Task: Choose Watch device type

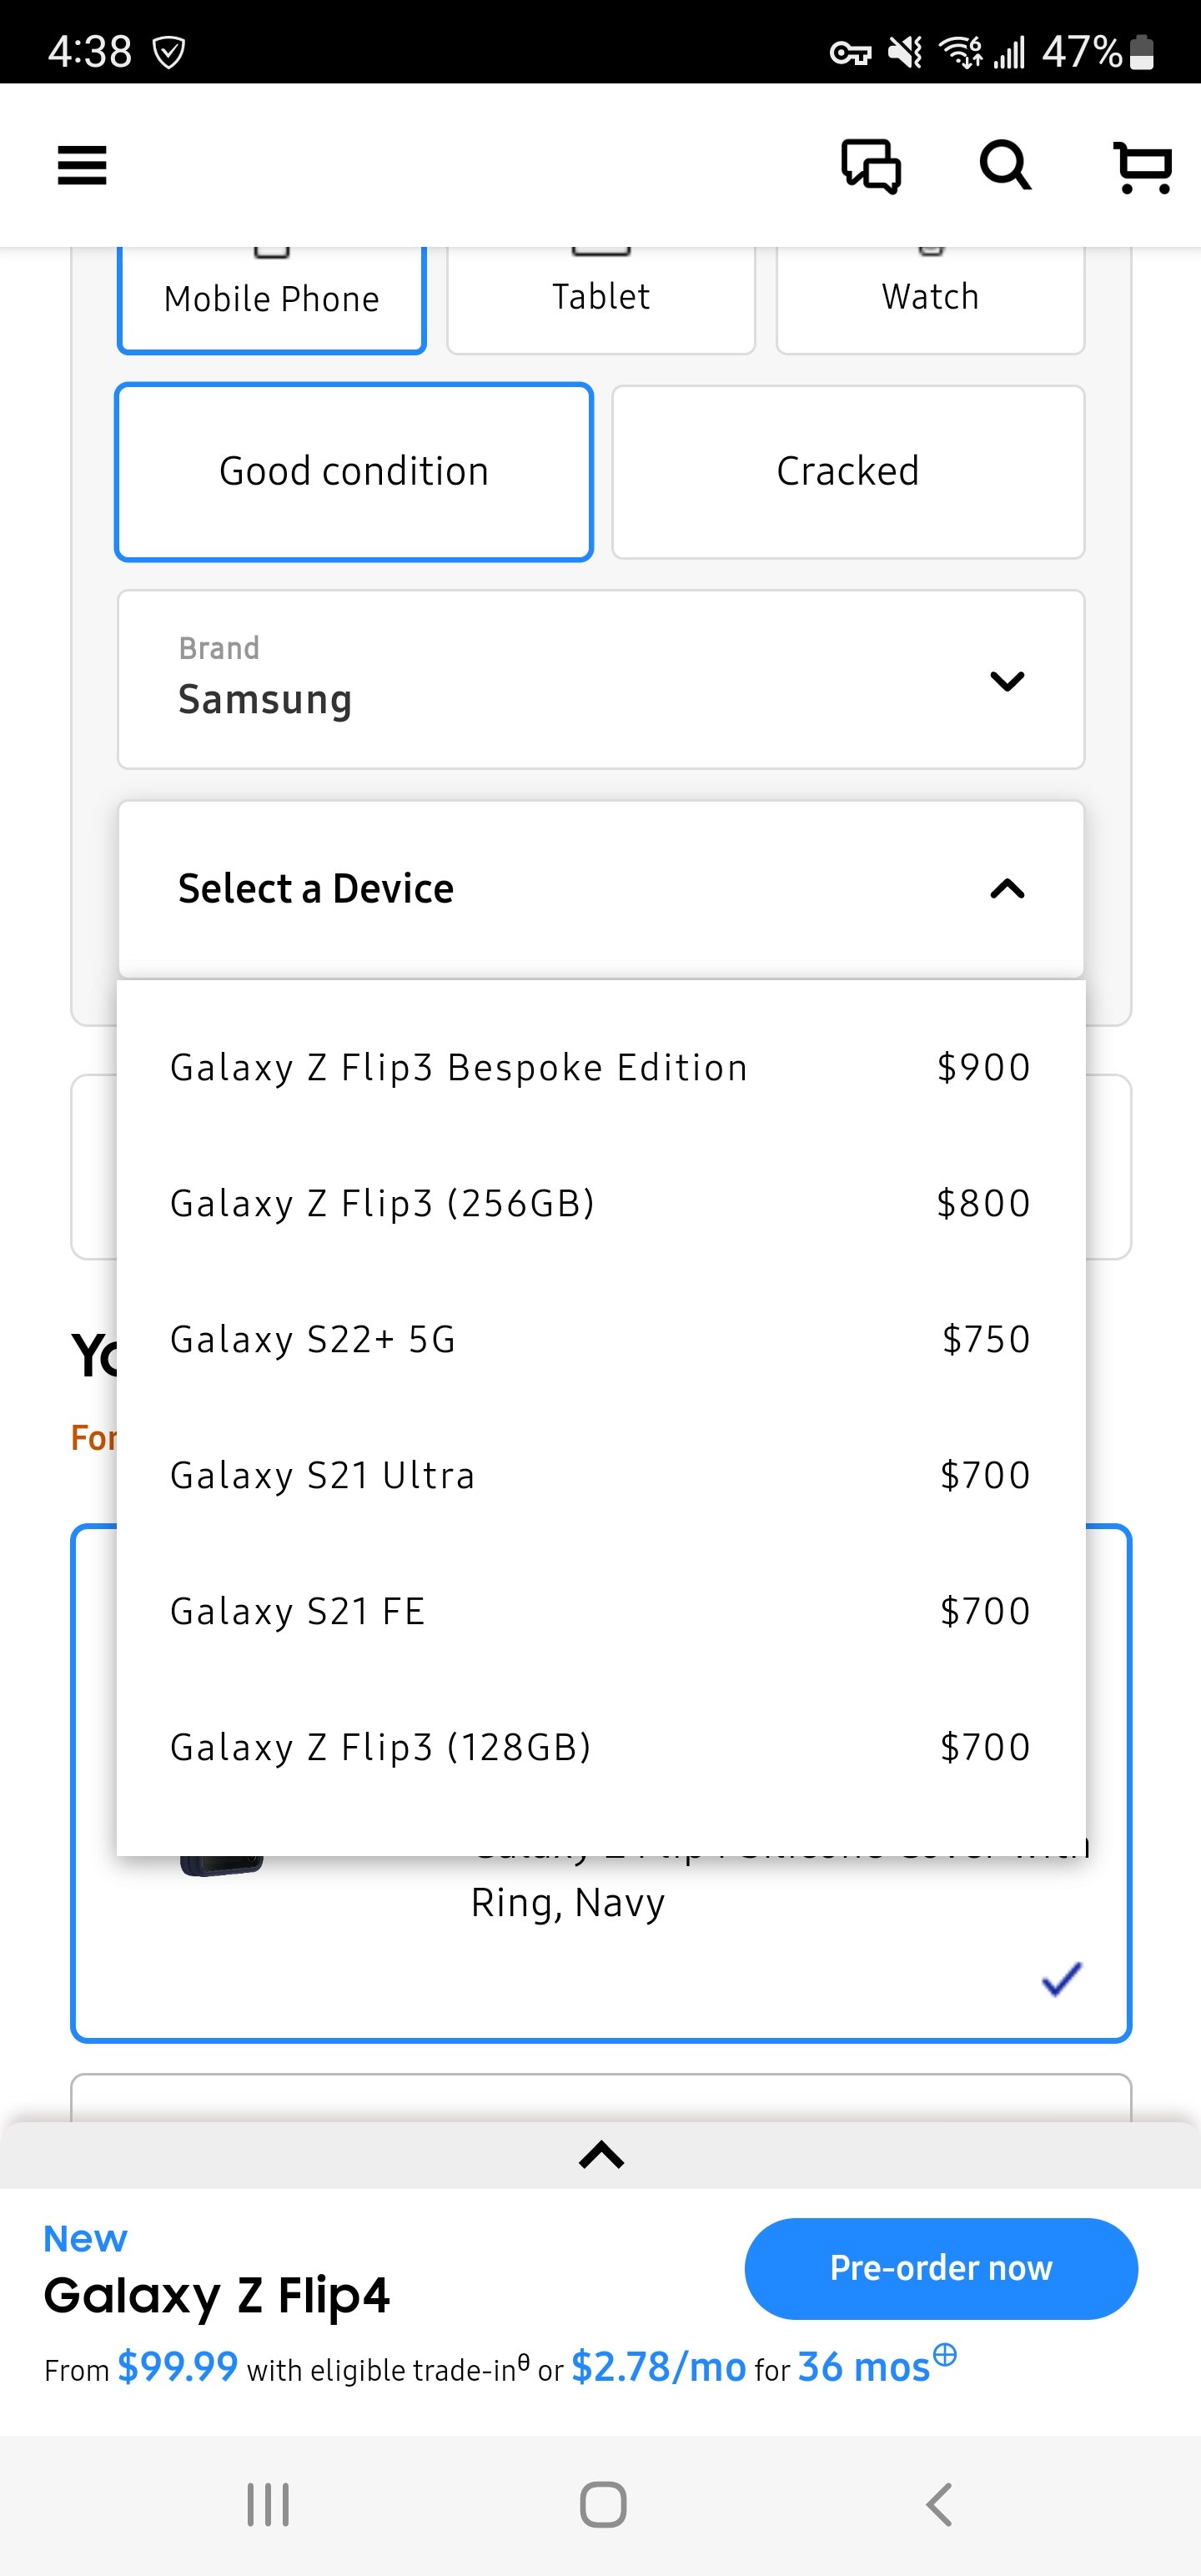Action: point(930,298)
